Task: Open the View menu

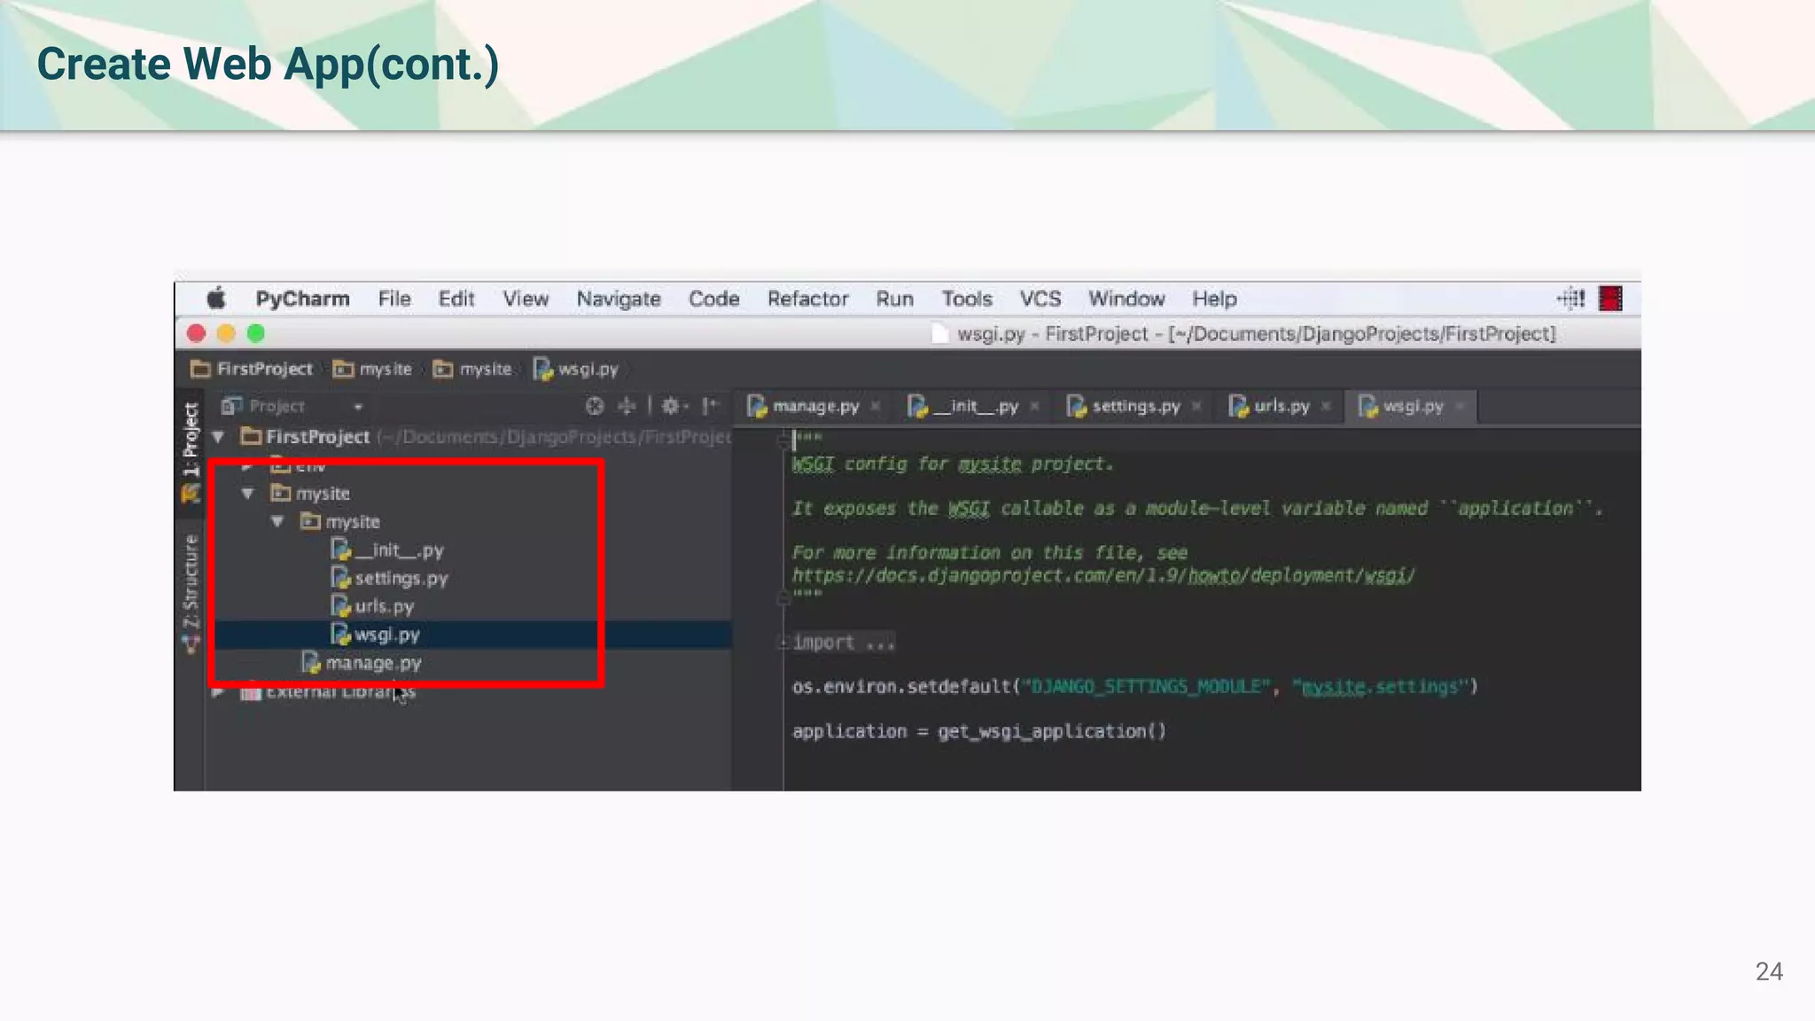Action: 526,299
